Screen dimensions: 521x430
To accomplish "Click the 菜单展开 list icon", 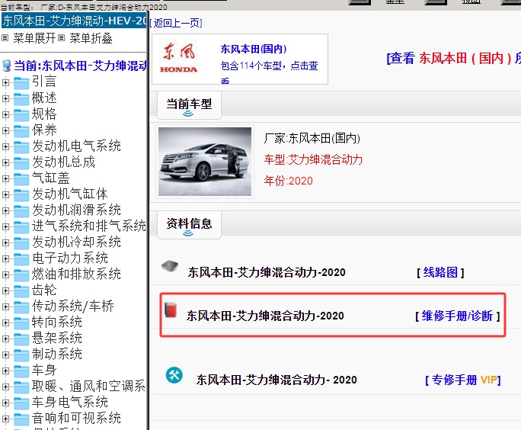I will 5,38.
